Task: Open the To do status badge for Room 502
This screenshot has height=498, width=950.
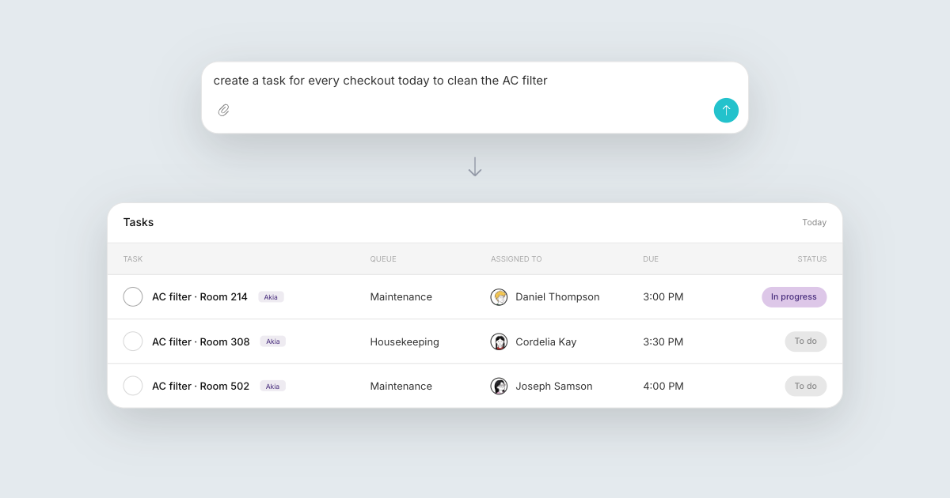Action: (806, 386)
